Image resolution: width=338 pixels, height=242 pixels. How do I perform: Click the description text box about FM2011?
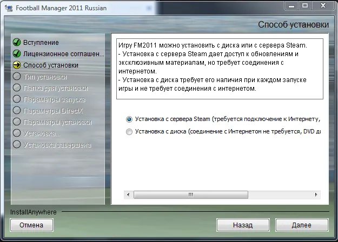tap(220, 69)
